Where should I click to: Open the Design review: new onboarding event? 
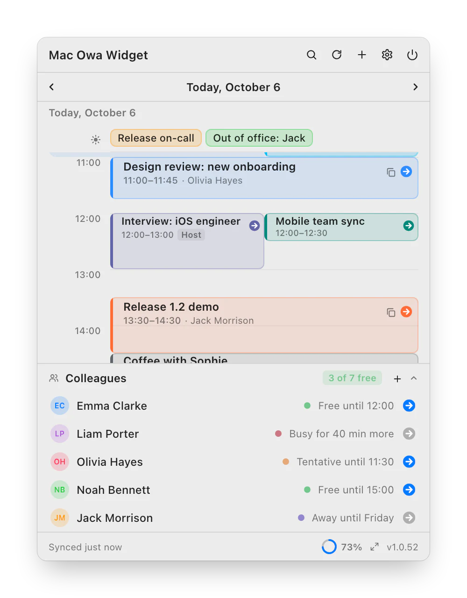tap(264, 178)
